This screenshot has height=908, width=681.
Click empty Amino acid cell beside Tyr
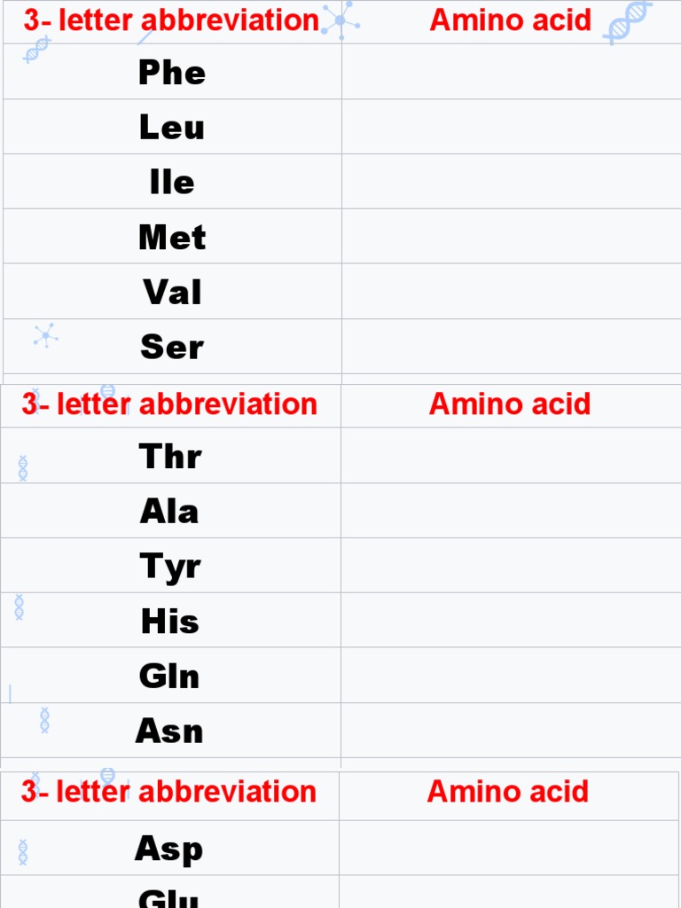(511, 567)
